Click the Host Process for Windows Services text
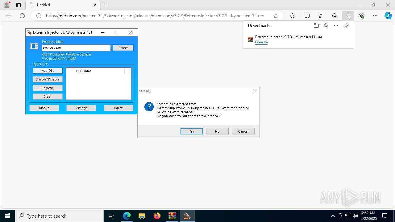Image resolution: width=395 pixels, height=222 pixels. point(67,54)
